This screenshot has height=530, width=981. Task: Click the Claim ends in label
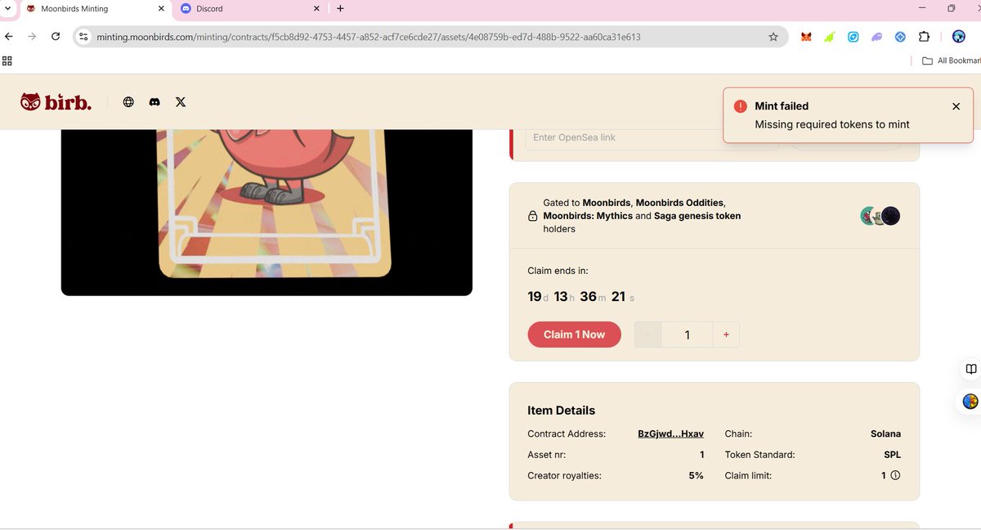[558, 271]
